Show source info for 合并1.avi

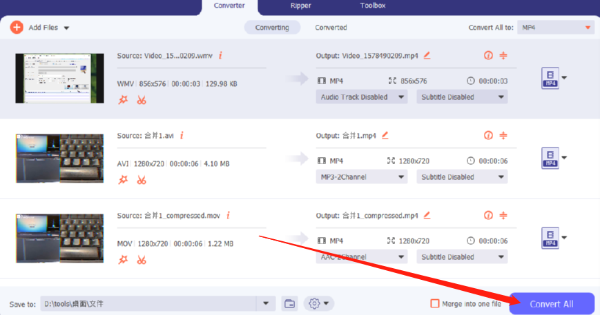point(182,135)
